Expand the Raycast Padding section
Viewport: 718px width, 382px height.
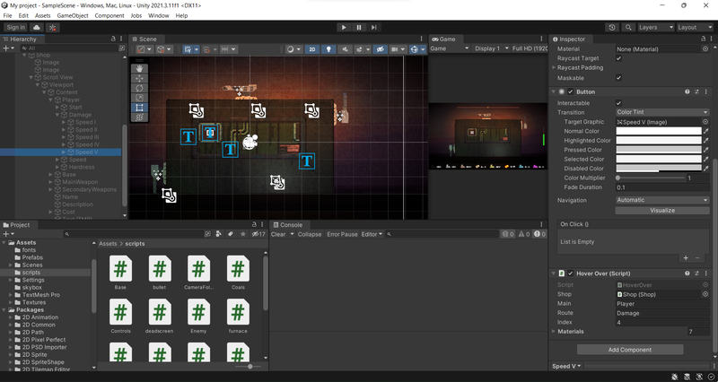554,68
